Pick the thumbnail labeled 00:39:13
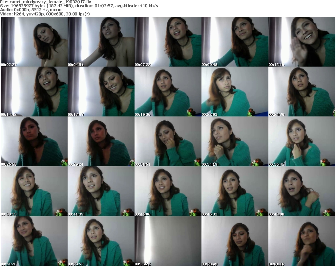336x266 pixels. (x=34, y=191)
